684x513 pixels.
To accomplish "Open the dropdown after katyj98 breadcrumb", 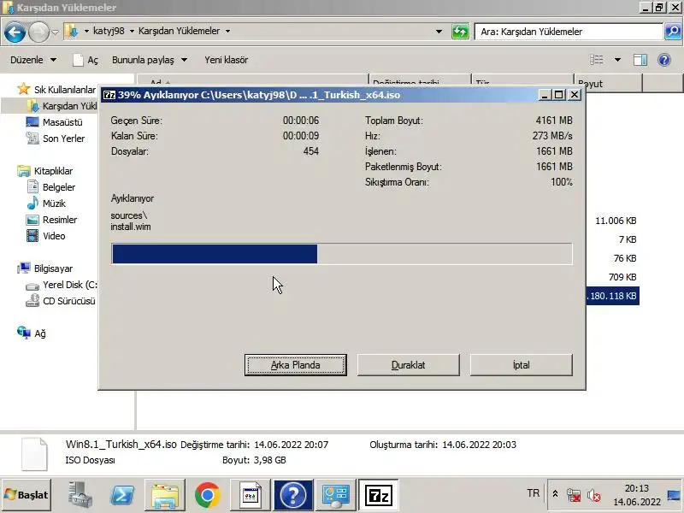I will (132, 32).
